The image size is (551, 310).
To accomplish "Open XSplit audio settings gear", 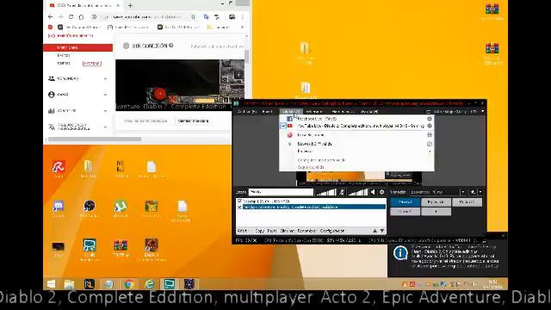I will click(381, 192).
